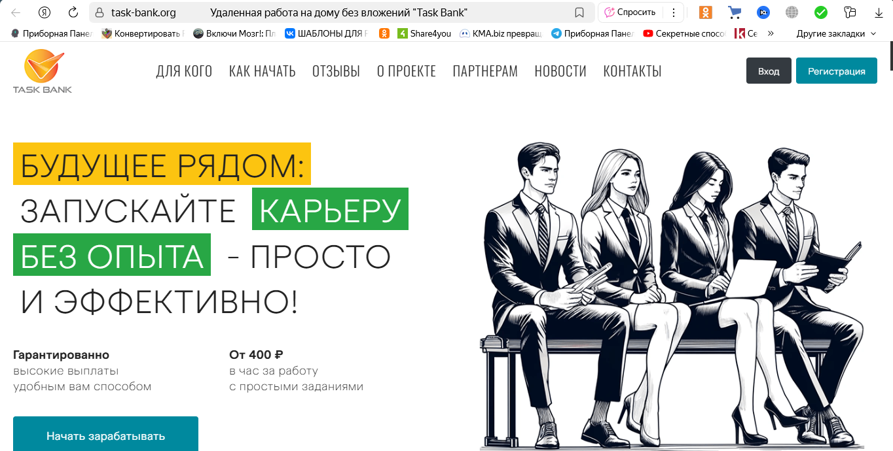Click the Регистрация button
Viewport: 893px width, 451px height.
(x=837, y=71)
